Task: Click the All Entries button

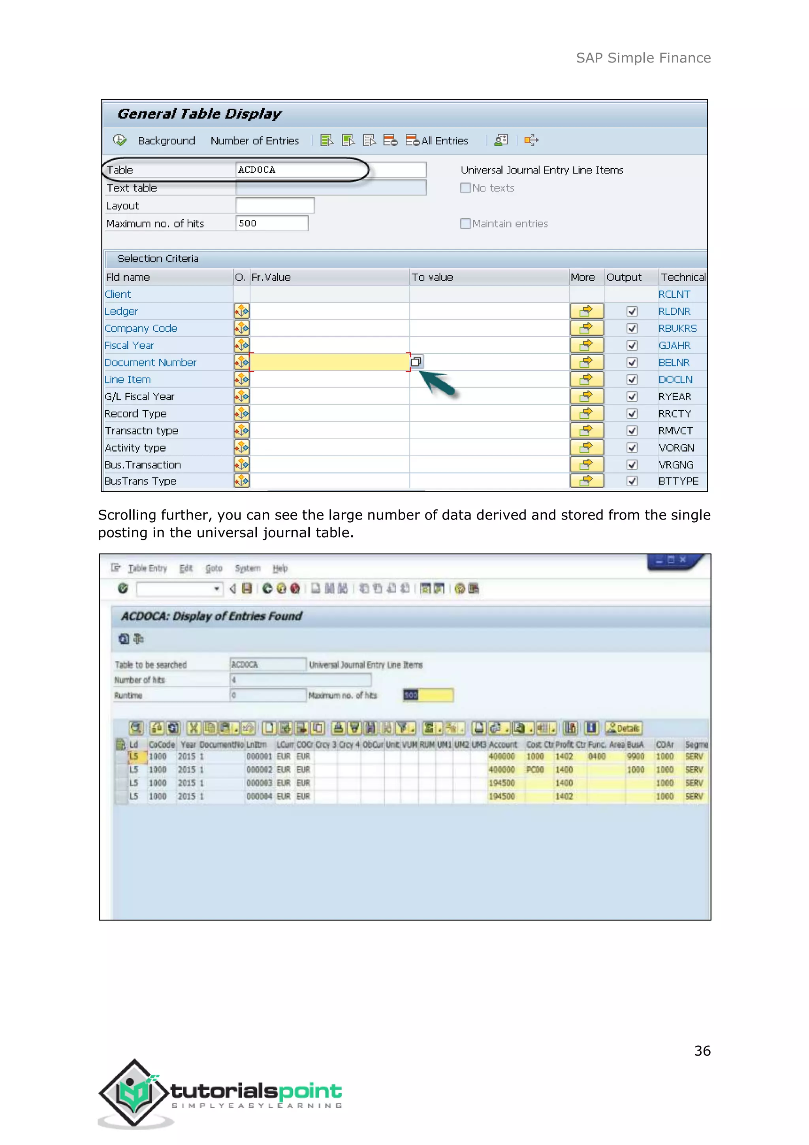Action: coord(437,141)
